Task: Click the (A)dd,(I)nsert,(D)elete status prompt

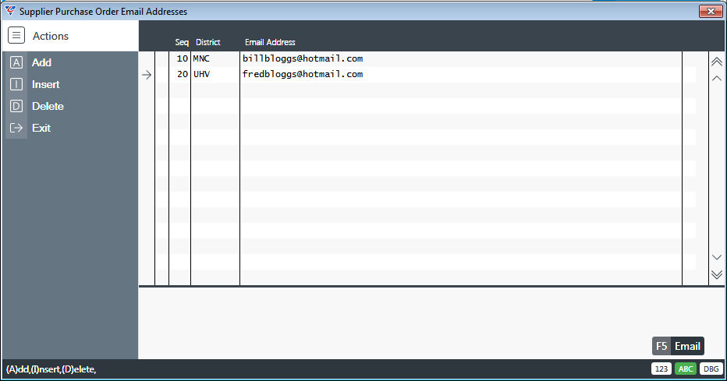Action: 51,369
